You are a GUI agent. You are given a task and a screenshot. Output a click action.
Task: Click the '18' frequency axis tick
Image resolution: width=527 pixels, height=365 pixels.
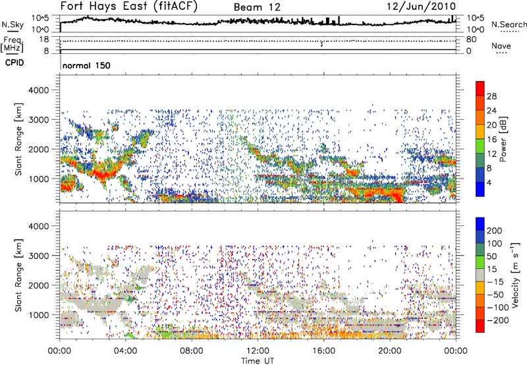[x=44, y=40]
